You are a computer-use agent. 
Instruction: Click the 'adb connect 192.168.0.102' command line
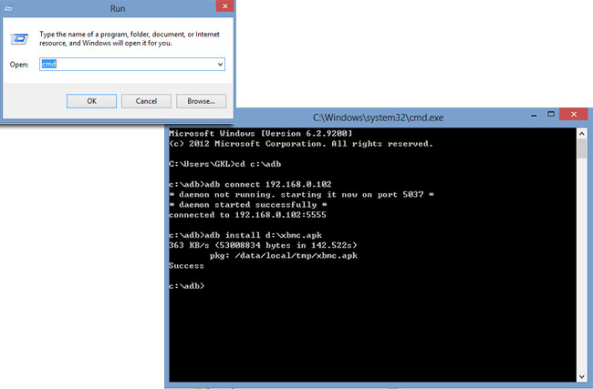[x=250, y=184]
